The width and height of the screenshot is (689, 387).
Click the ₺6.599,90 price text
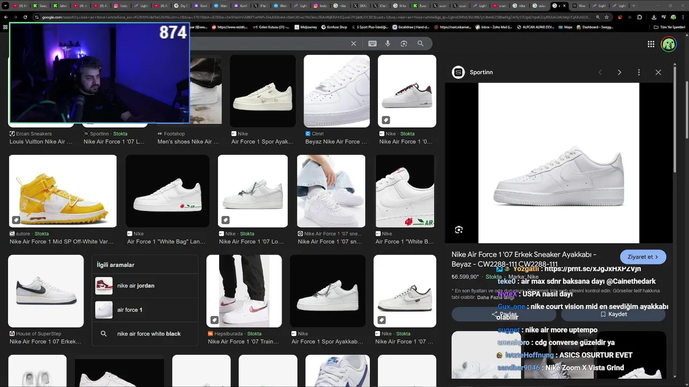pos(465,277)
